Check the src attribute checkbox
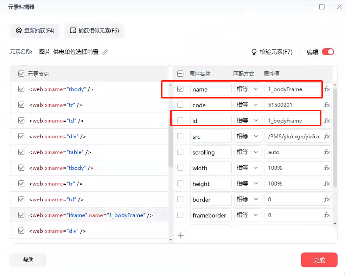Image resolution: width=345 pixels, height=274 pixels. tap(180, 136)
